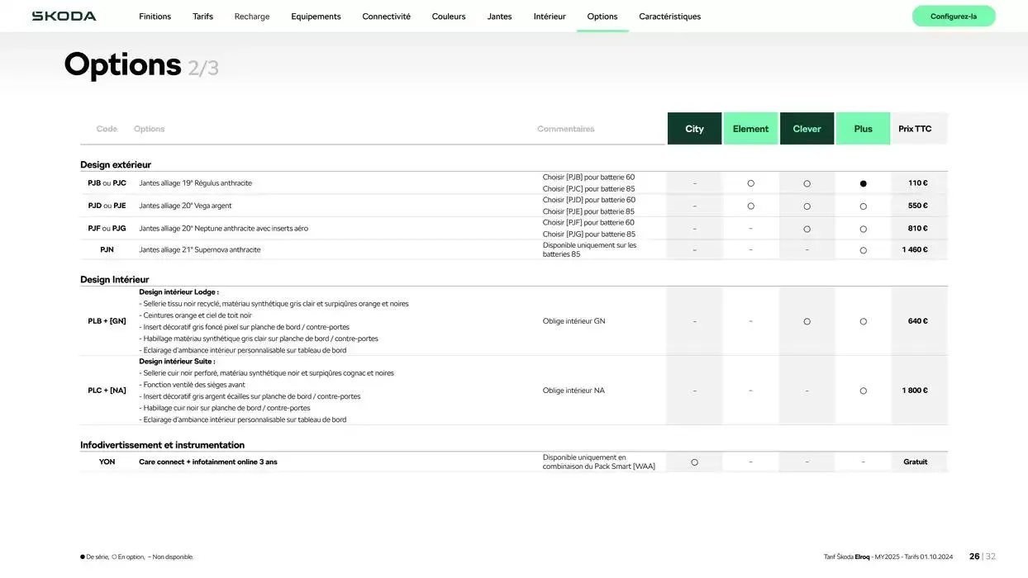Navigate to the Couleurs tab
This screenshot has width=1028, height=578.
click(x=449, y=17)
